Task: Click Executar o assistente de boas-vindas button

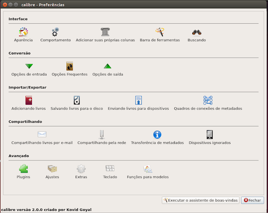Action: [201, 200]
